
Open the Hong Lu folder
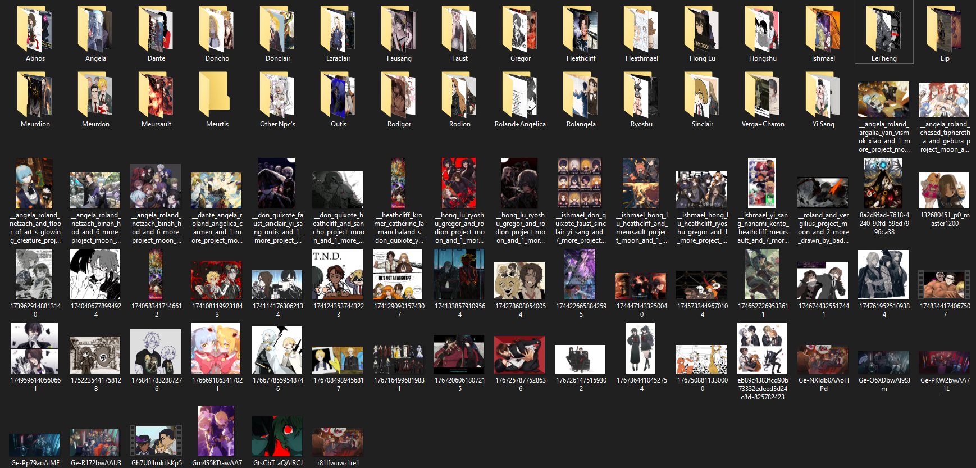click(x=702, y=29)
